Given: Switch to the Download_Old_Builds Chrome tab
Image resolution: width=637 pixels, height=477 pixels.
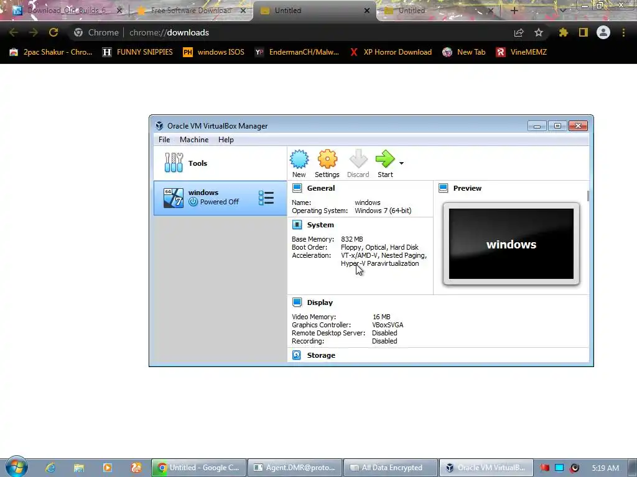Looking at the screenshot, I should click(67, 11).
